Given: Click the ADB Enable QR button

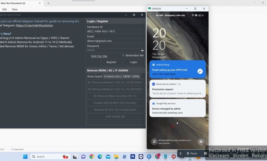Looking at the screenshot, I should point(115,116).
